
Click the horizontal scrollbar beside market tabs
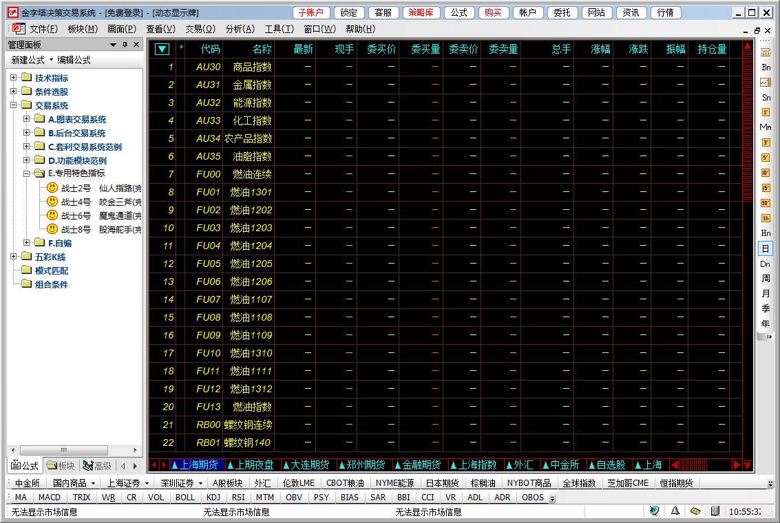tap(702, 465)
